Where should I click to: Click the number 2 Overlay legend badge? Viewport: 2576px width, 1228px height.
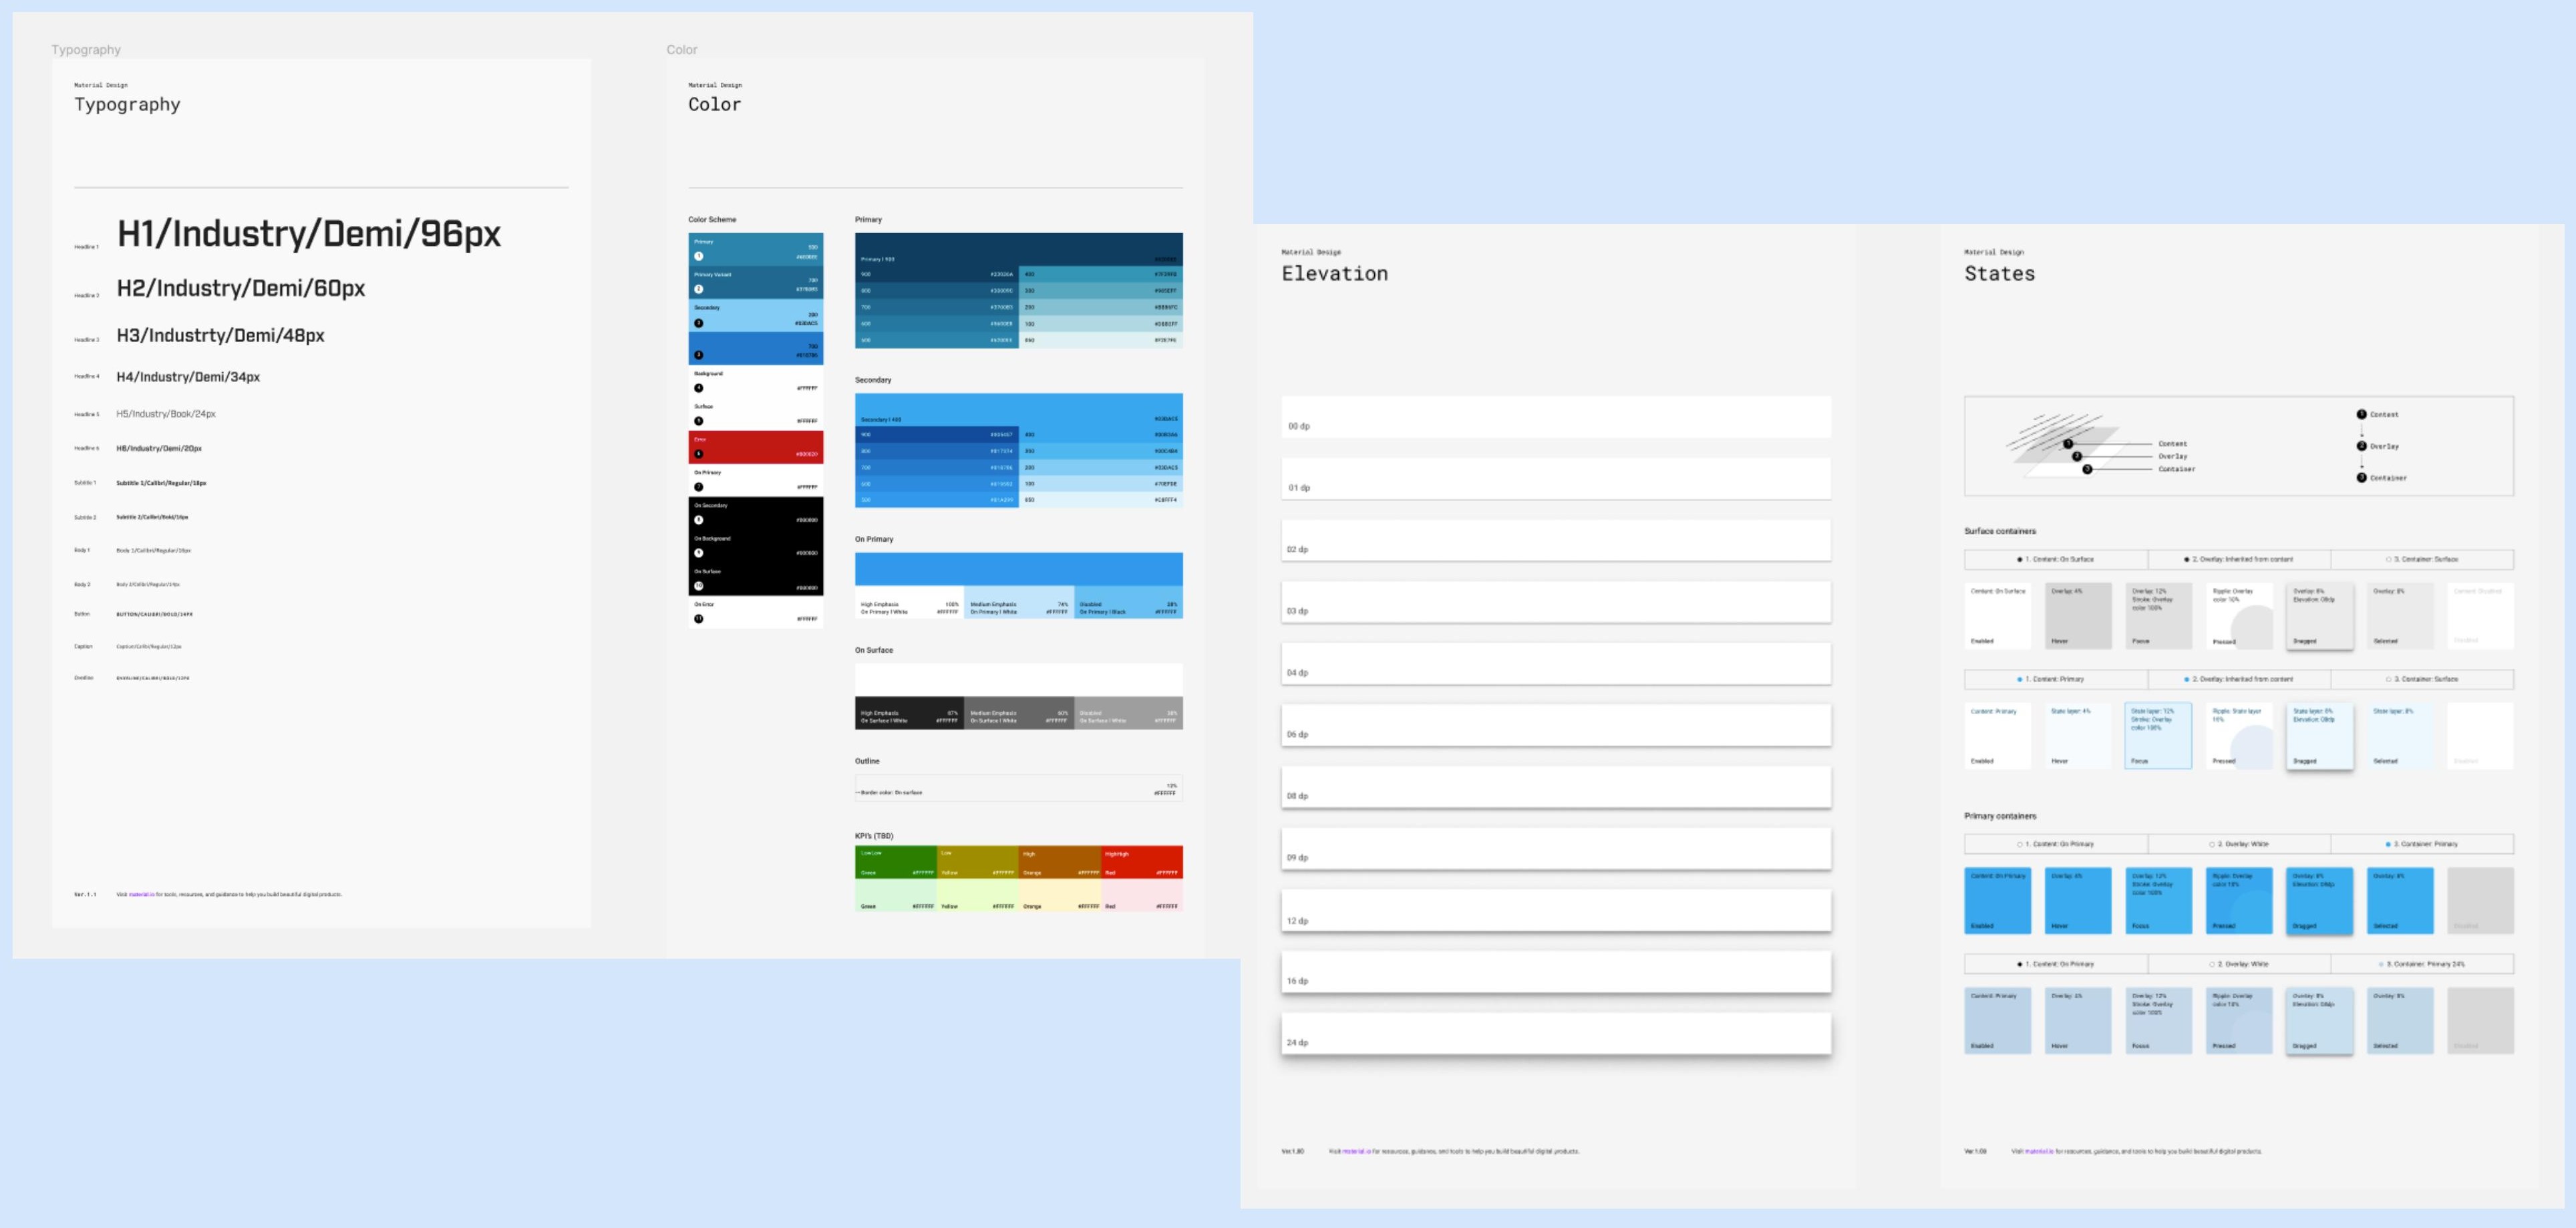click(x=2361, y=446)
